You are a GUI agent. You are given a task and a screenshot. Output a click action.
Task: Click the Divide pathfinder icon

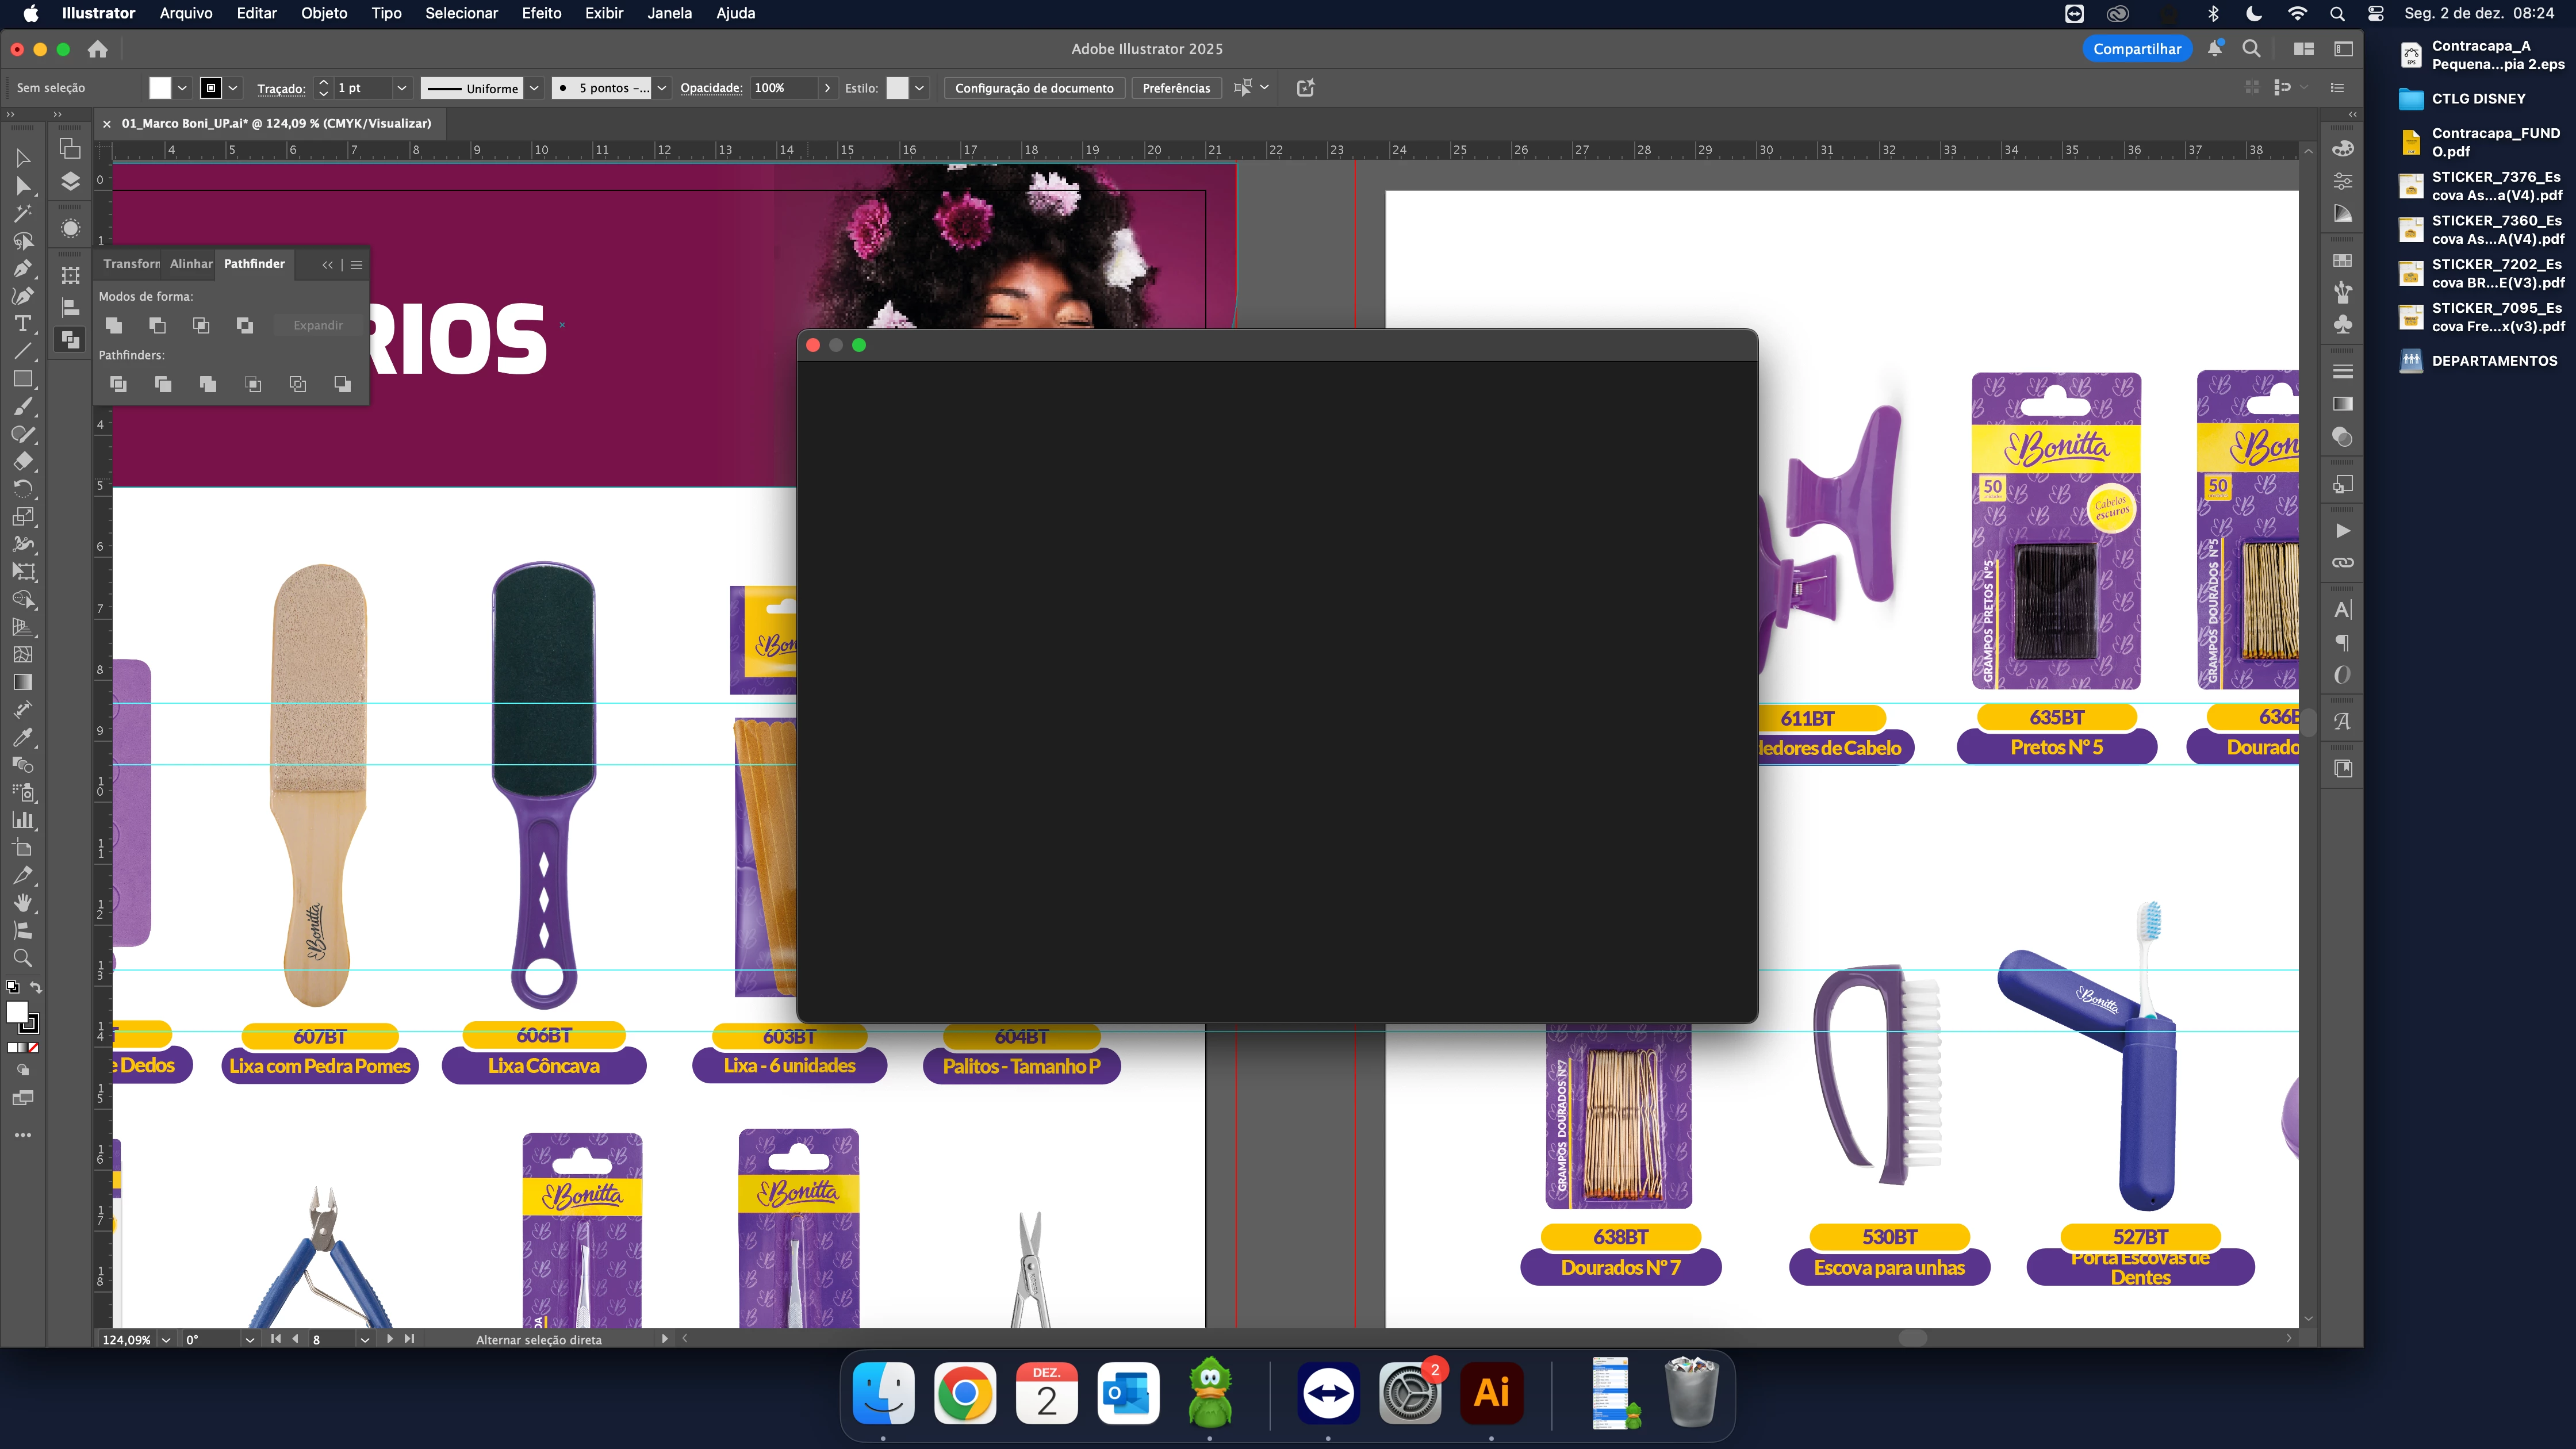(x=118, y=384)
